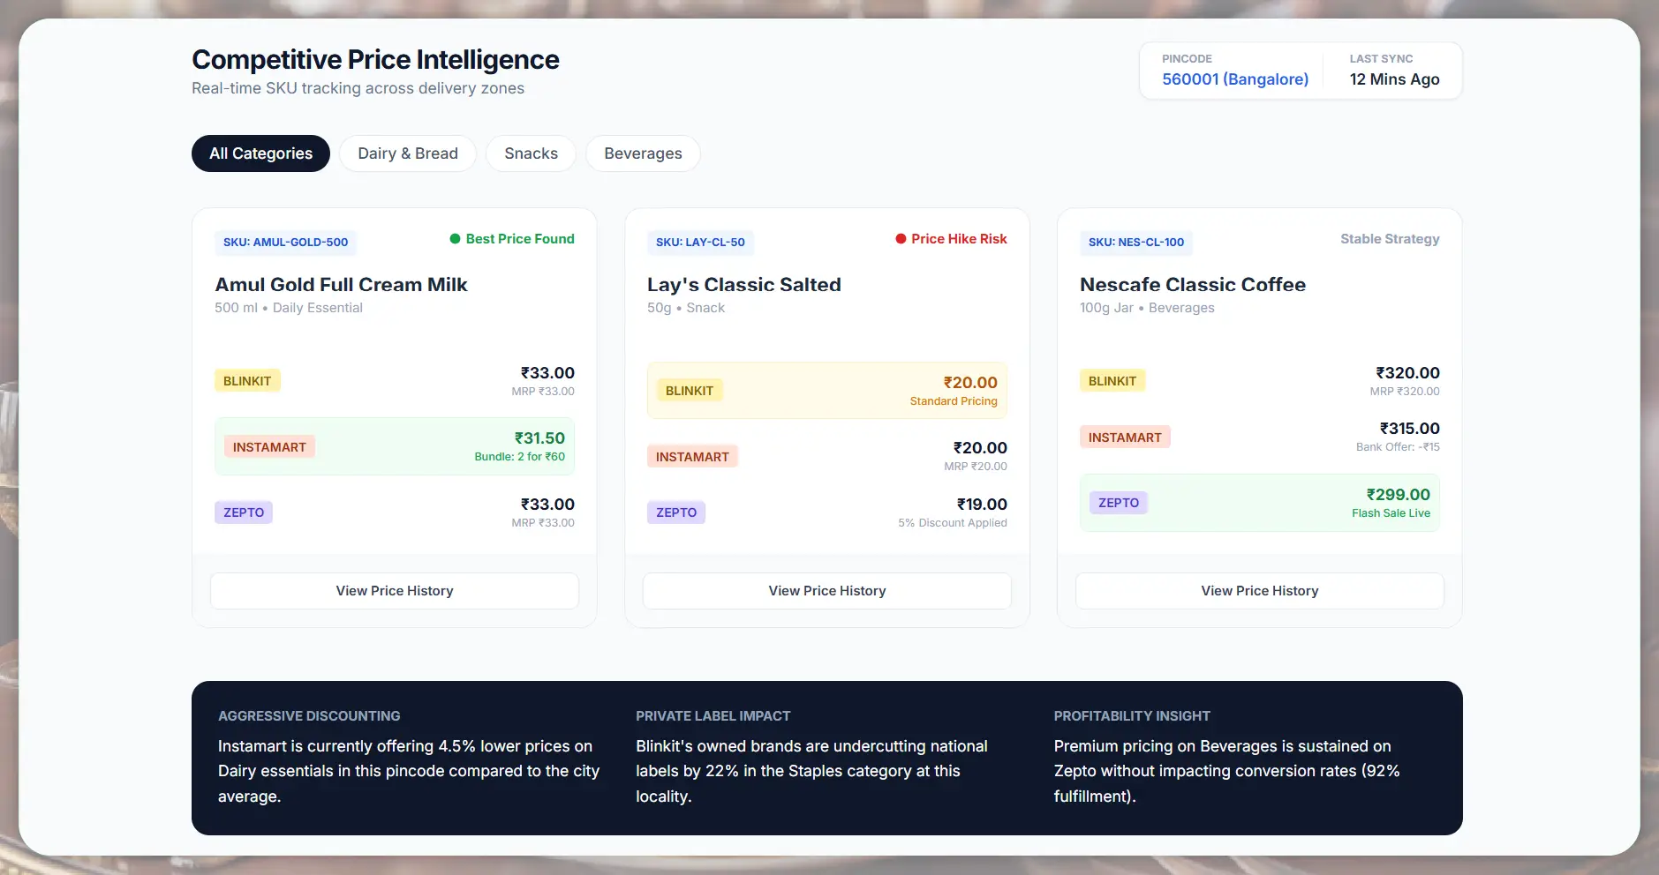Image resolution: width=1659 pixels, height=875 pixels.
Task: Open the Snacks category filter
Action: coord(531,153)
